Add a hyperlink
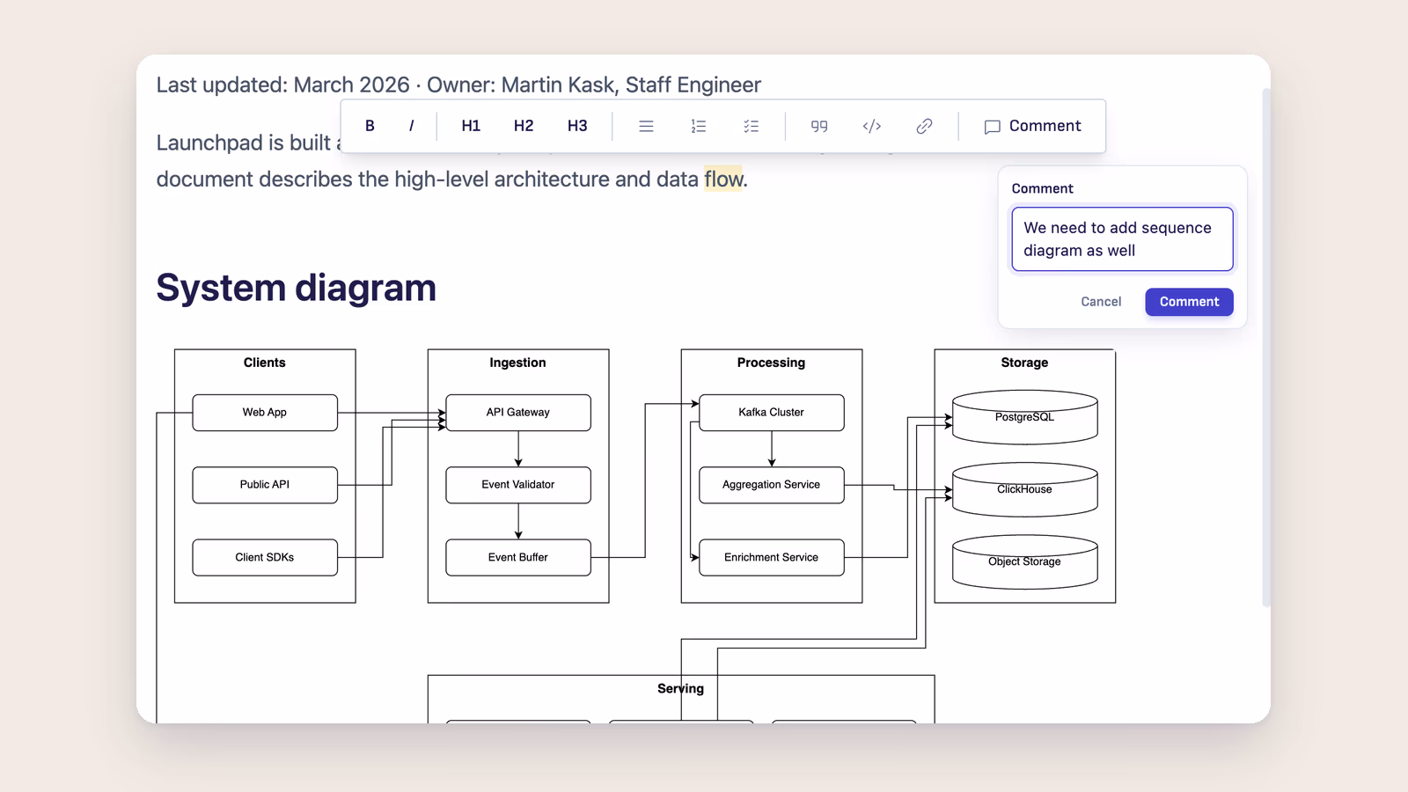The width and height of the screenshot is (1408, 792). (924, 126)
